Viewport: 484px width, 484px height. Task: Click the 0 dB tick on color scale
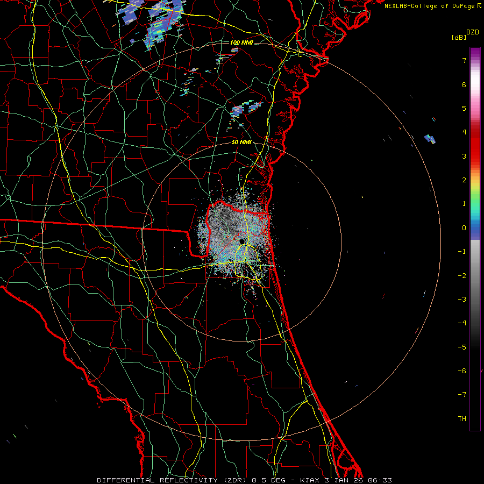[x=464, y=228]
